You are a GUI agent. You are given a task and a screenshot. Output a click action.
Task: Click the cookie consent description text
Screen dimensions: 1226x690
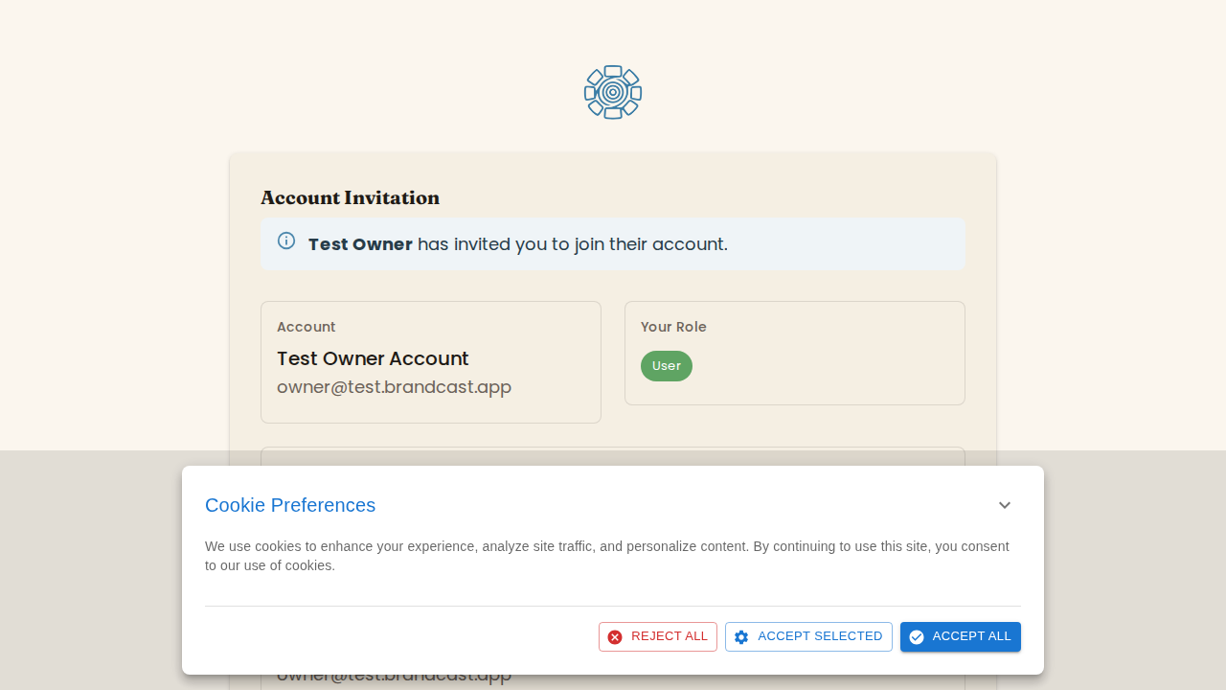click(x=607, y=556)
